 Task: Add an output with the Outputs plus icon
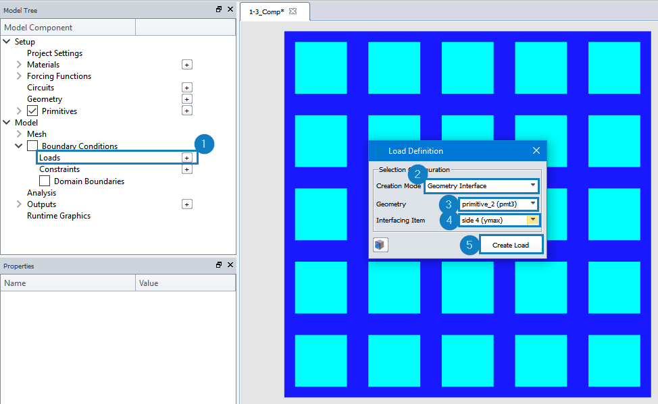[x=186, y=204]
